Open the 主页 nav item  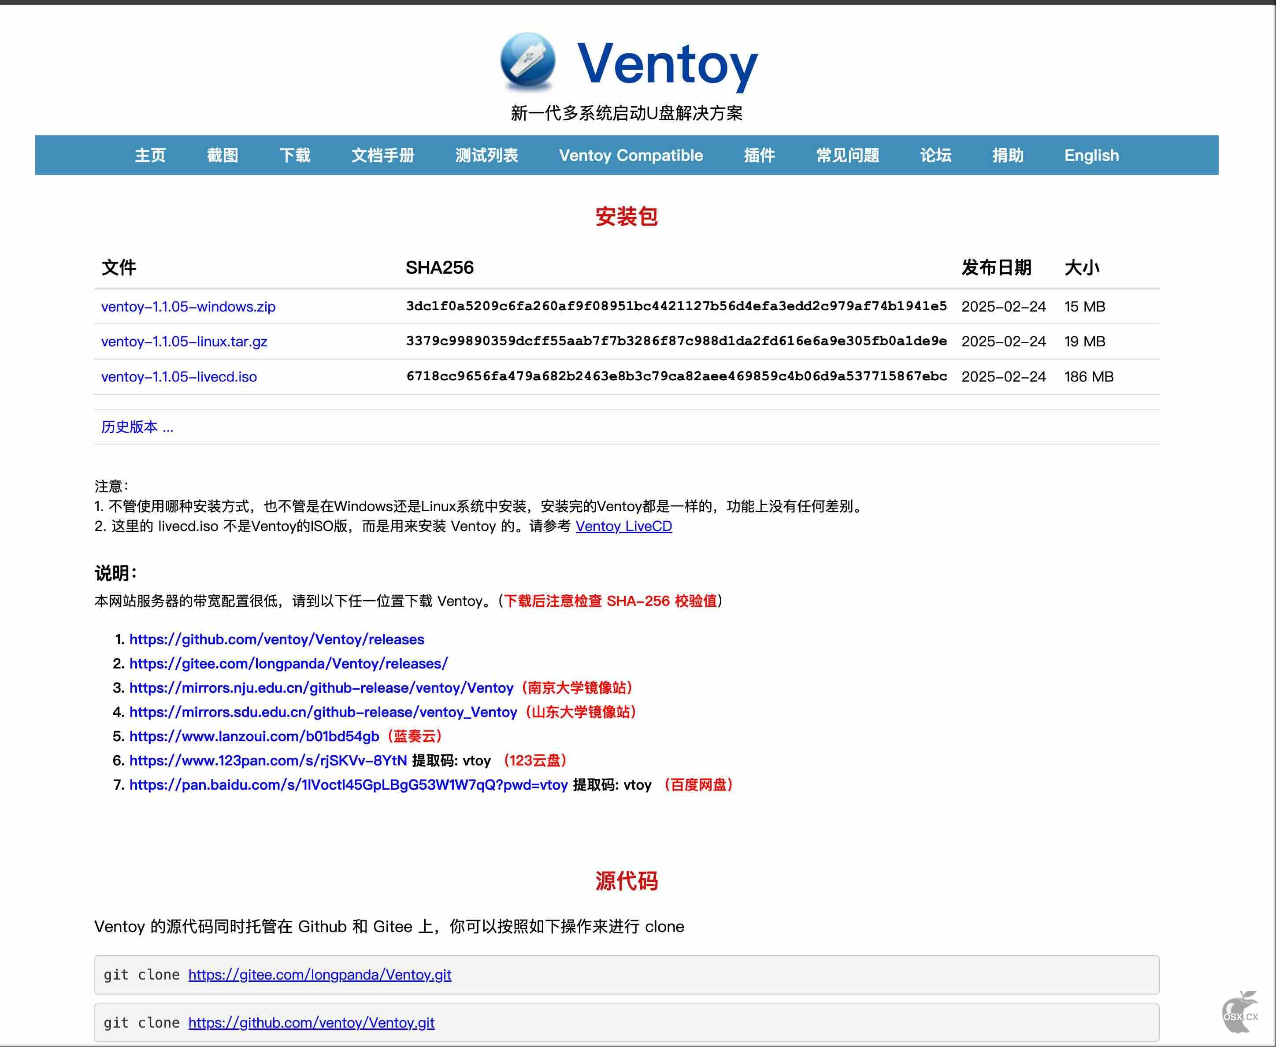150,155
